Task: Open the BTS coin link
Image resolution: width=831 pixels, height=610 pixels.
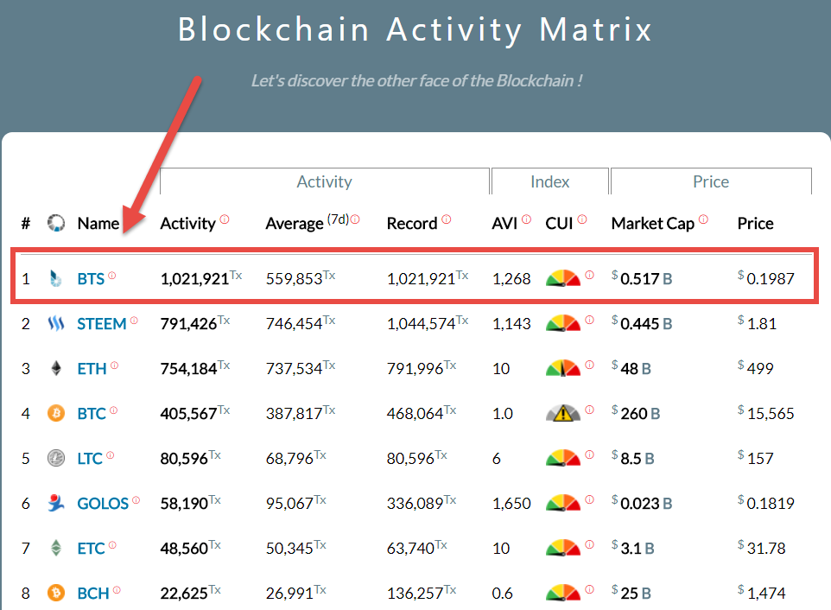Action: [x=91, y=279]
